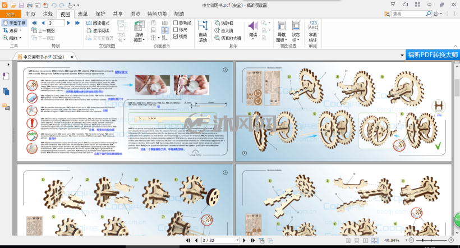Viewport: 460px width, 248px height.
Task: Open the 阅读模式 reading mode
Action: tap(98, 23)
